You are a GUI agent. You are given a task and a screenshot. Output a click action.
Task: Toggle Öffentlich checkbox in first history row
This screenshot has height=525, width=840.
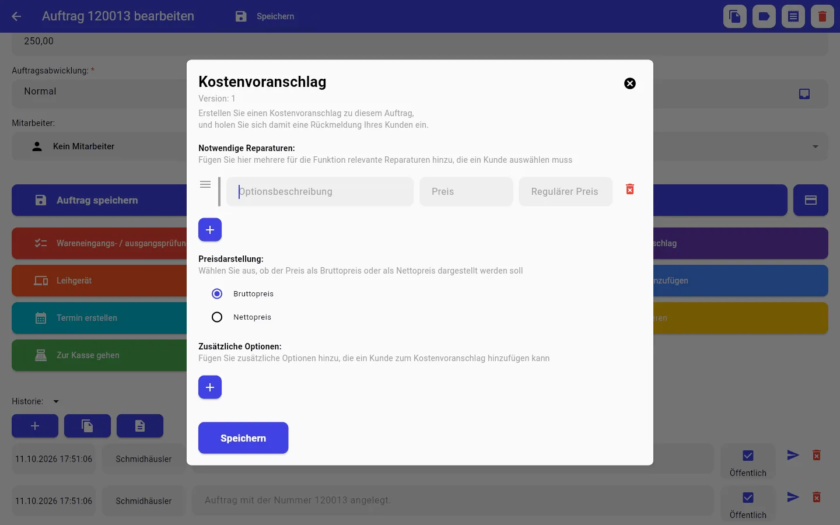coord(748,456)
